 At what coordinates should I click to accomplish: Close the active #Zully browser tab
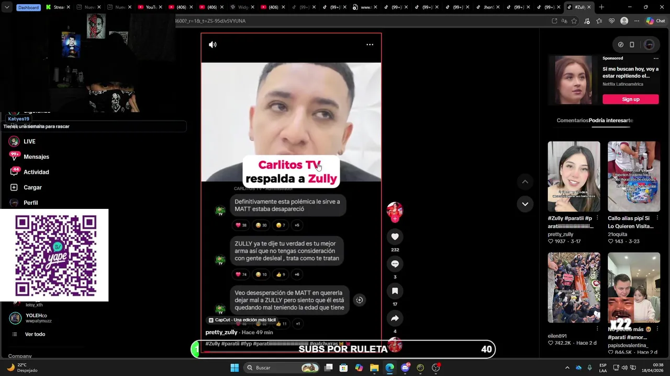point(589,7)
